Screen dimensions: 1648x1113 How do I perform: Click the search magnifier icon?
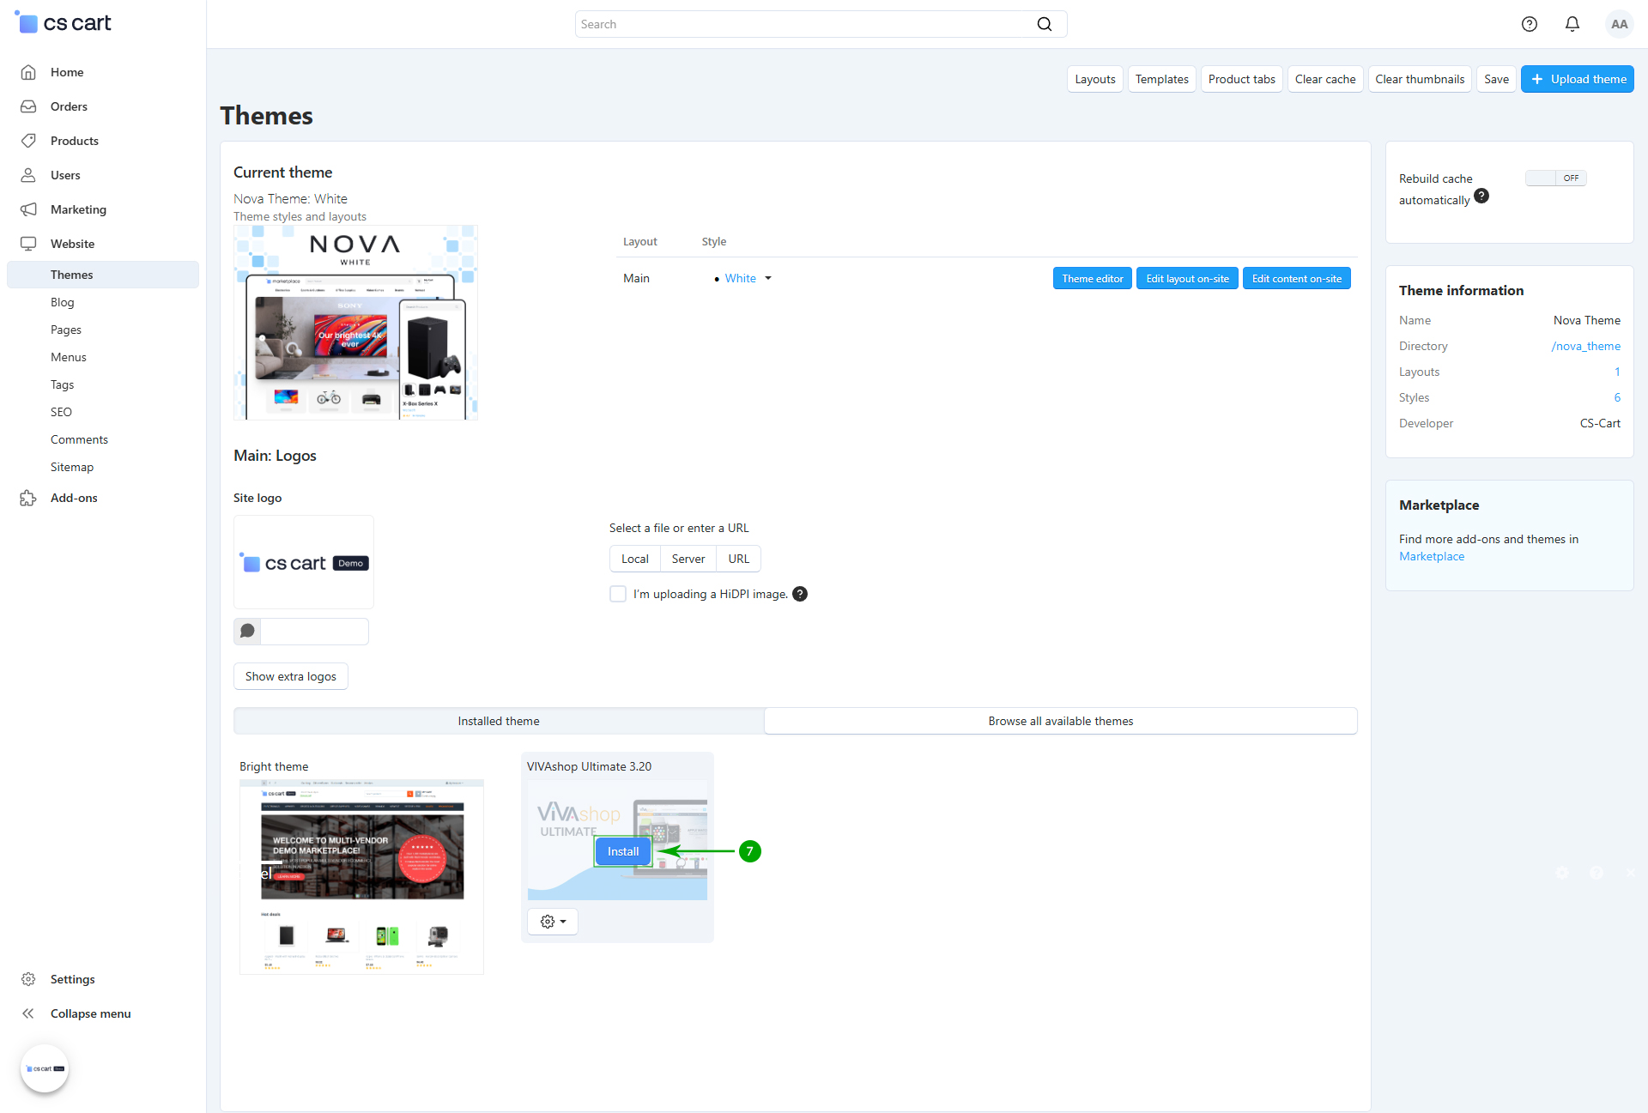(1044, 24)
